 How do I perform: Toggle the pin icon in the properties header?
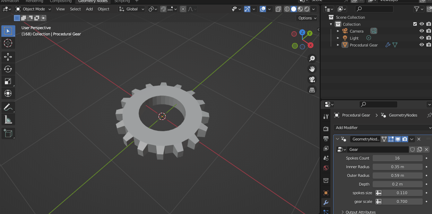coord(429,115)
